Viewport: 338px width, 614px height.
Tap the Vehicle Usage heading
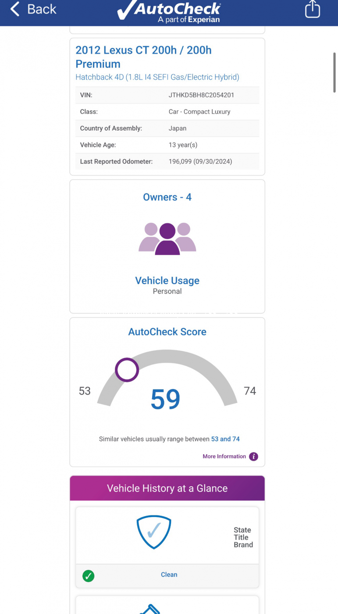(167, 281)
